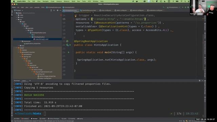Open the Project view dropdown
This screenshot has height=122, width=217.
click(x=19, y=11)
